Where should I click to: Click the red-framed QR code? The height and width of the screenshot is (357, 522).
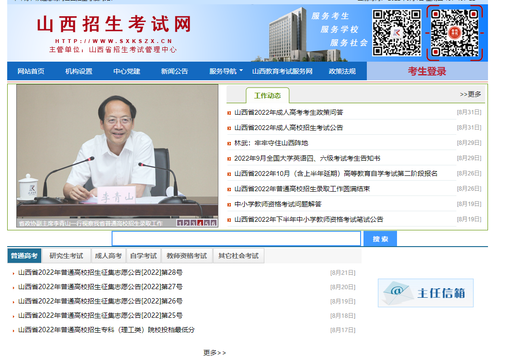coord(454,32)
